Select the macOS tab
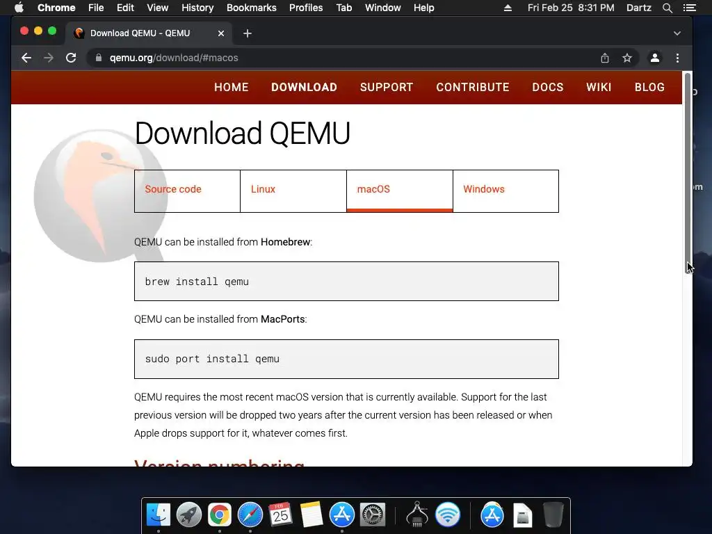 (x=400, y=191)
